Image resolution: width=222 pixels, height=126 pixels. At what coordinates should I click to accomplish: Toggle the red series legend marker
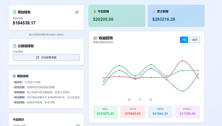[x=129, y=100]
